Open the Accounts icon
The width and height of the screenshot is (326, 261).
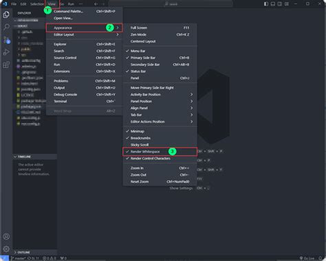6,236
